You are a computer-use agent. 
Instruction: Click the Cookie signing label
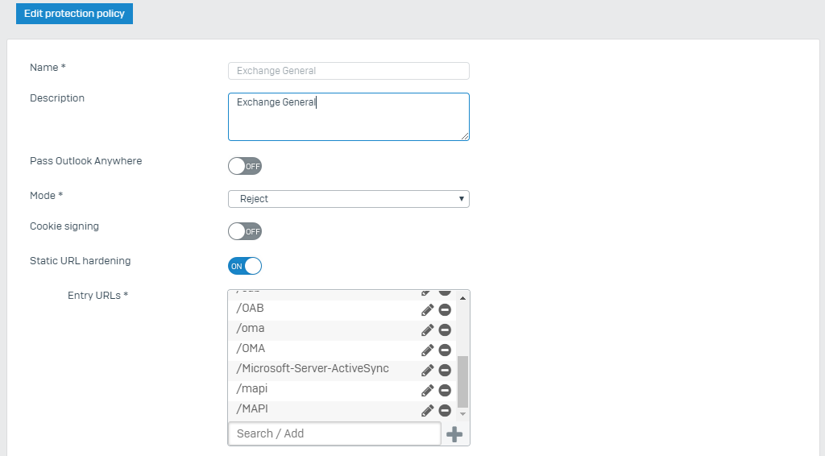pyautogui.click(x=64, y=226)
